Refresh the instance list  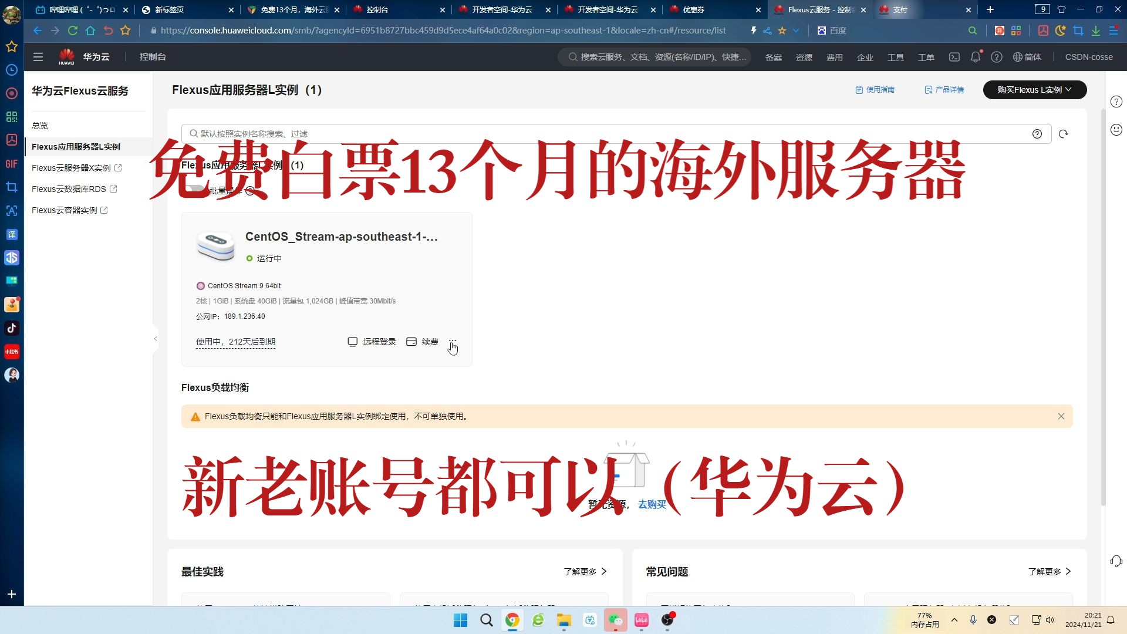tap(1063, 134)
